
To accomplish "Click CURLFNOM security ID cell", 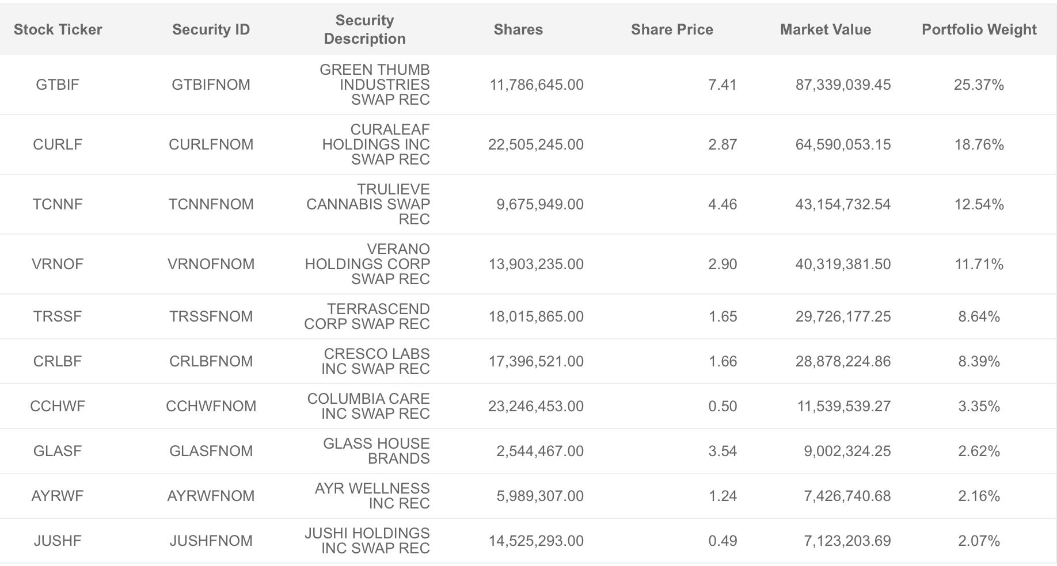I will [211, 145].
